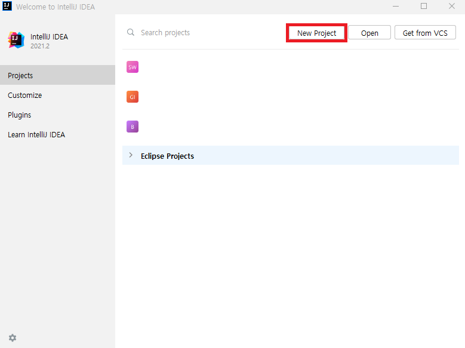Screen dimensions: 465x348
Task: Click the New Project button
Action: [316, 33]
